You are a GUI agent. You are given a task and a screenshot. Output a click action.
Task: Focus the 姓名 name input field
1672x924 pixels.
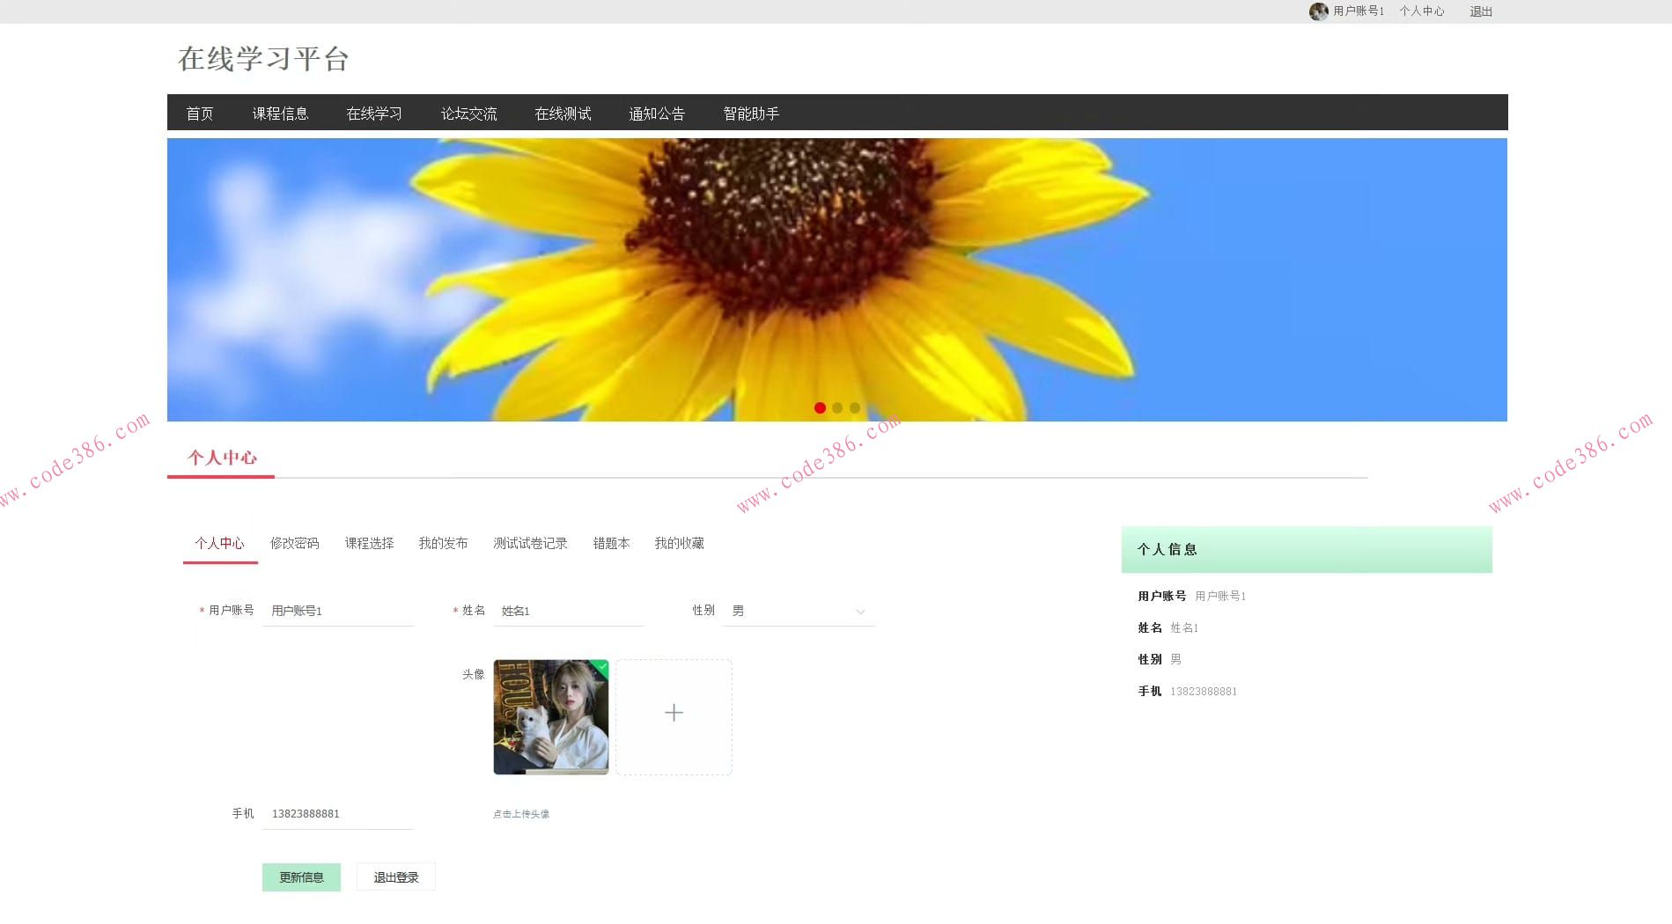point(568,611)
